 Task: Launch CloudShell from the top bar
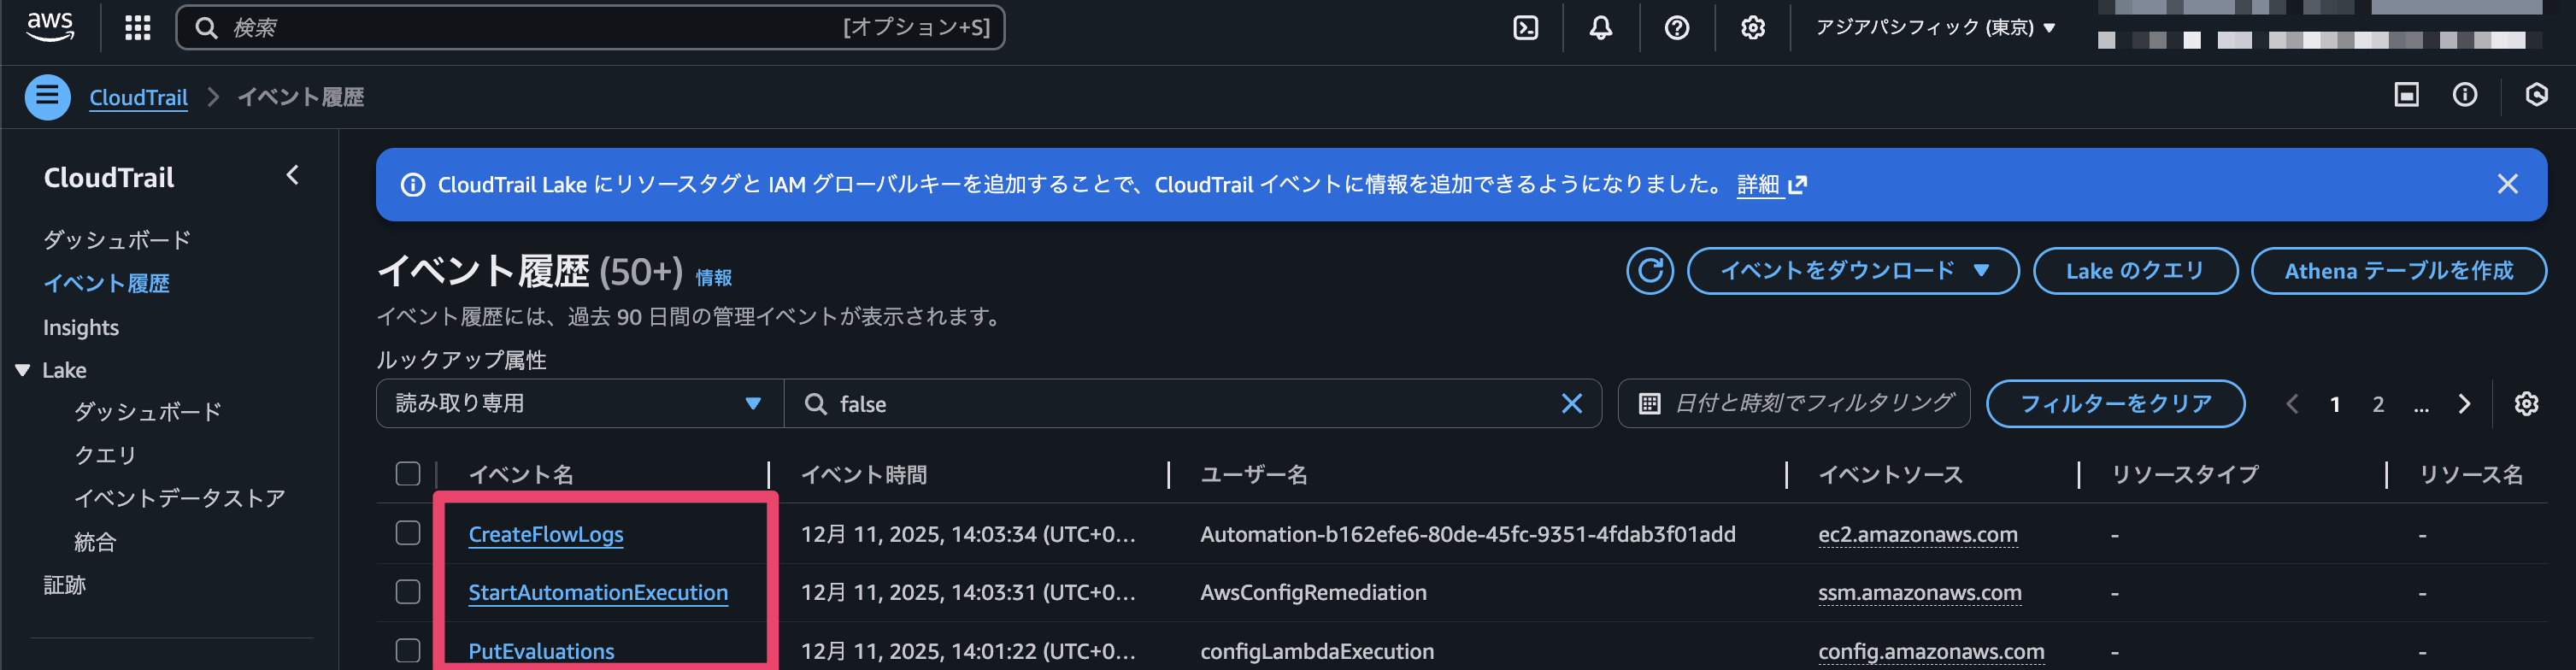[x=1526, y=27]
